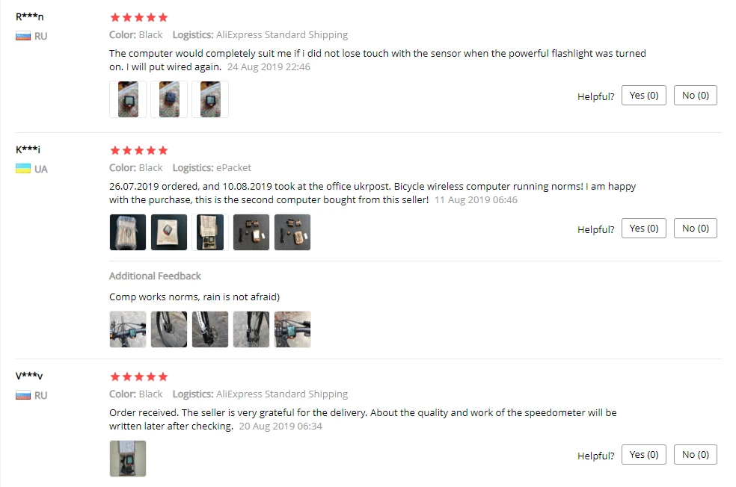Open third additional feedback fork photo

pos(210,329)
